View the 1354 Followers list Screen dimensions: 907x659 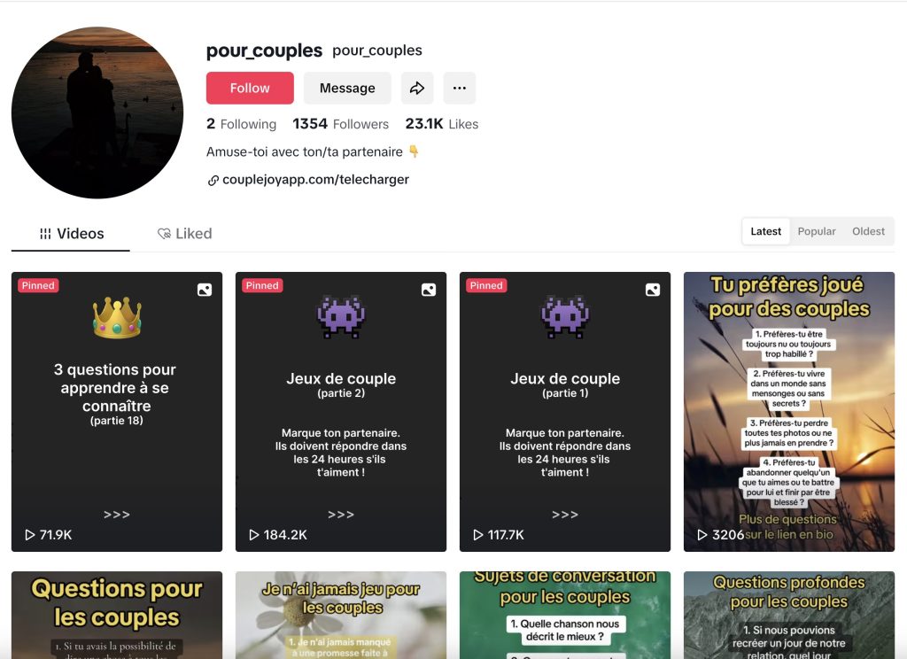pos(341,124)
